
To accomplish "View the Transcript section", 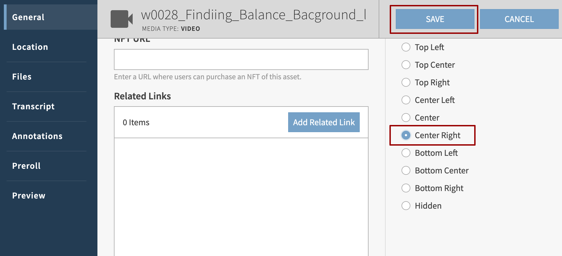I will pos(33,106).
